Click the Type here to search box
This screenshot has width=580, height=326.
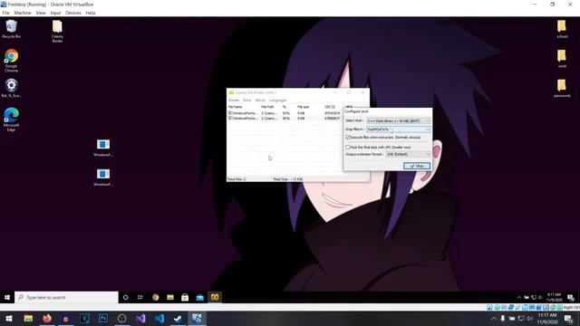(x=66, y=297)
